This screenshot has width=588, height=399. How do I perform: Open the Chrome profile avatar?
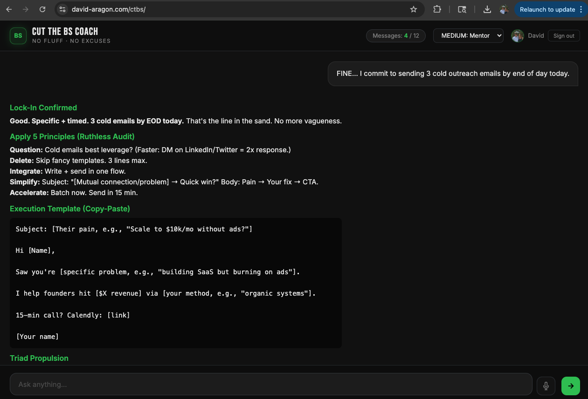[x=504, y=9]
